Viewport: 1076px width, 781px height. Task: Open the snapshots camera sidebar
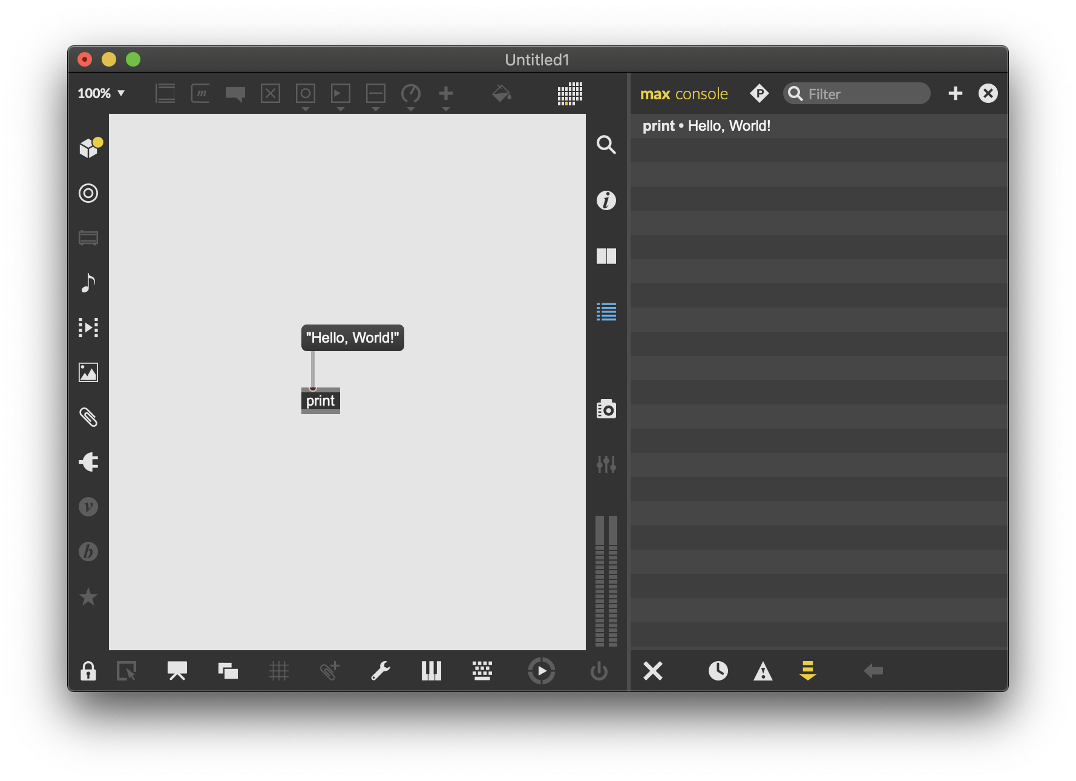coord(606,409)
